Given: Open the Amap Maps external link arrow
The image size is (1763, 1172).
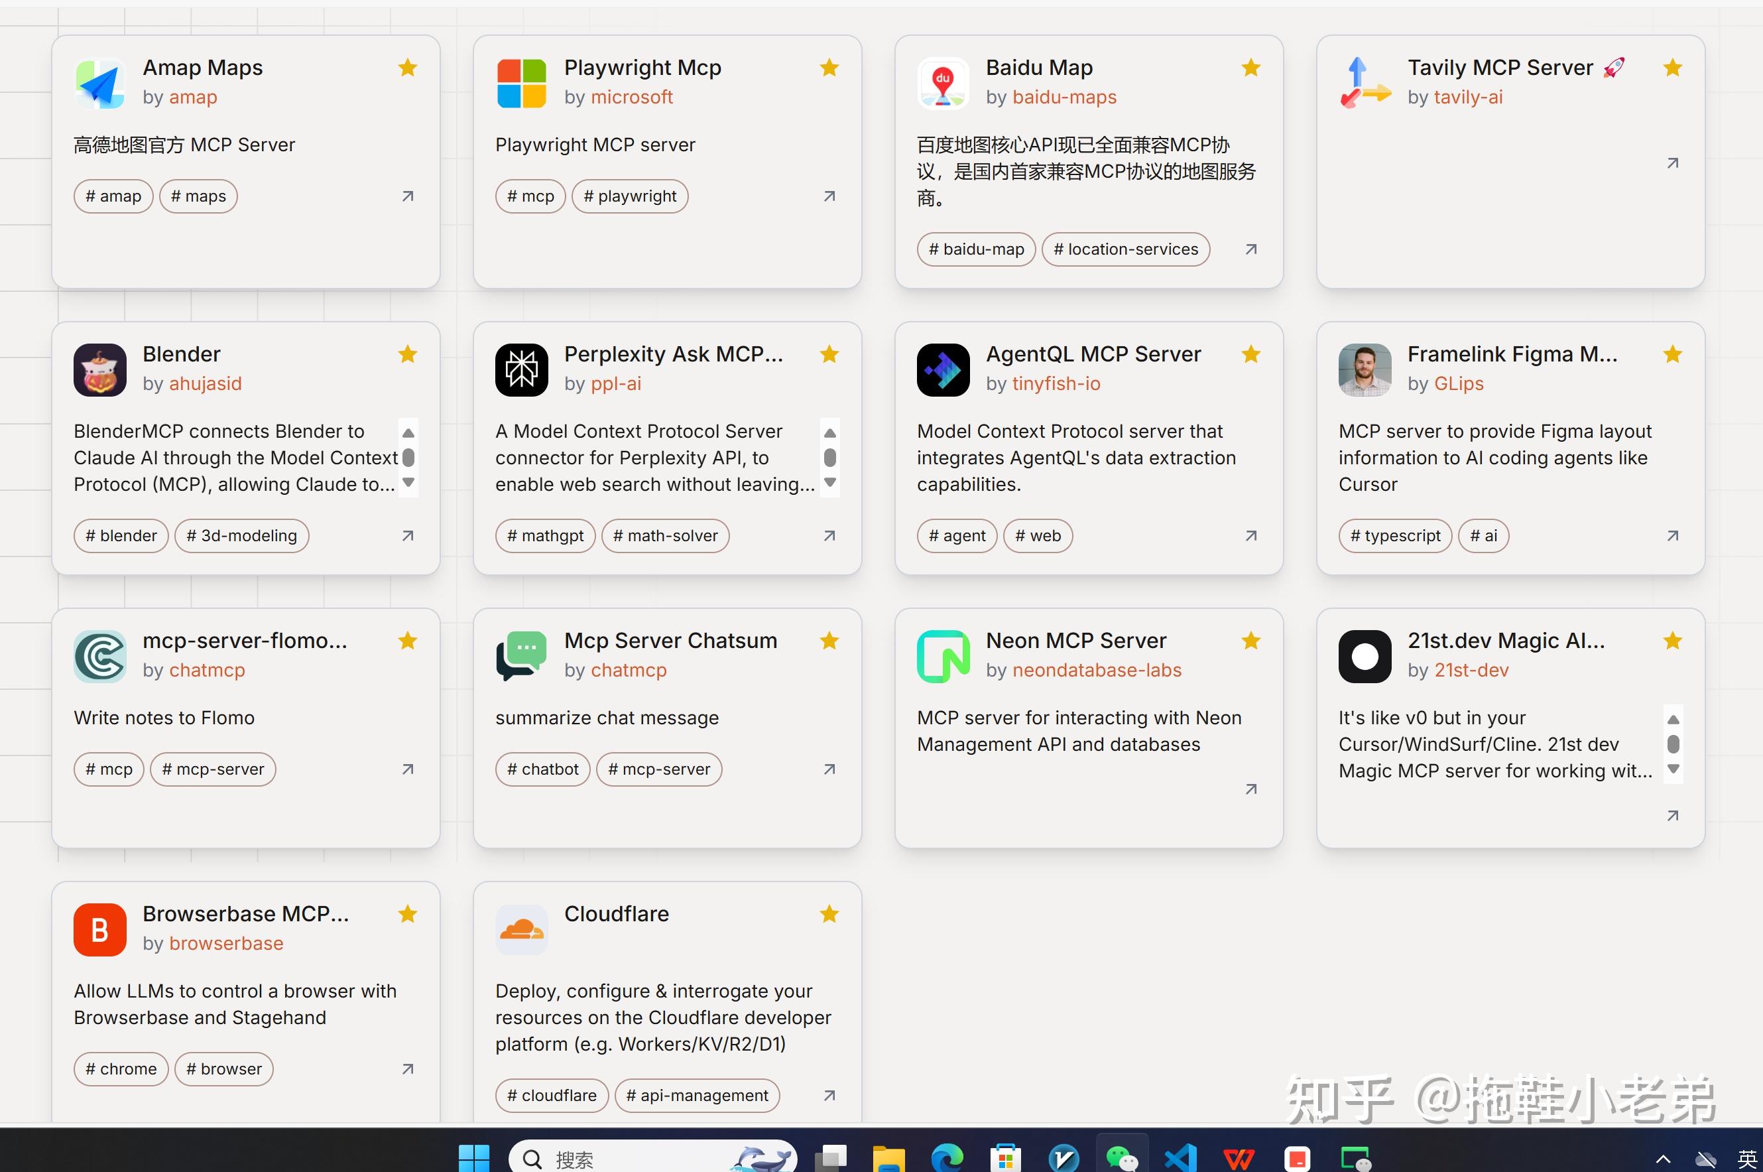Looking at the screenshot, I should 407,196.
